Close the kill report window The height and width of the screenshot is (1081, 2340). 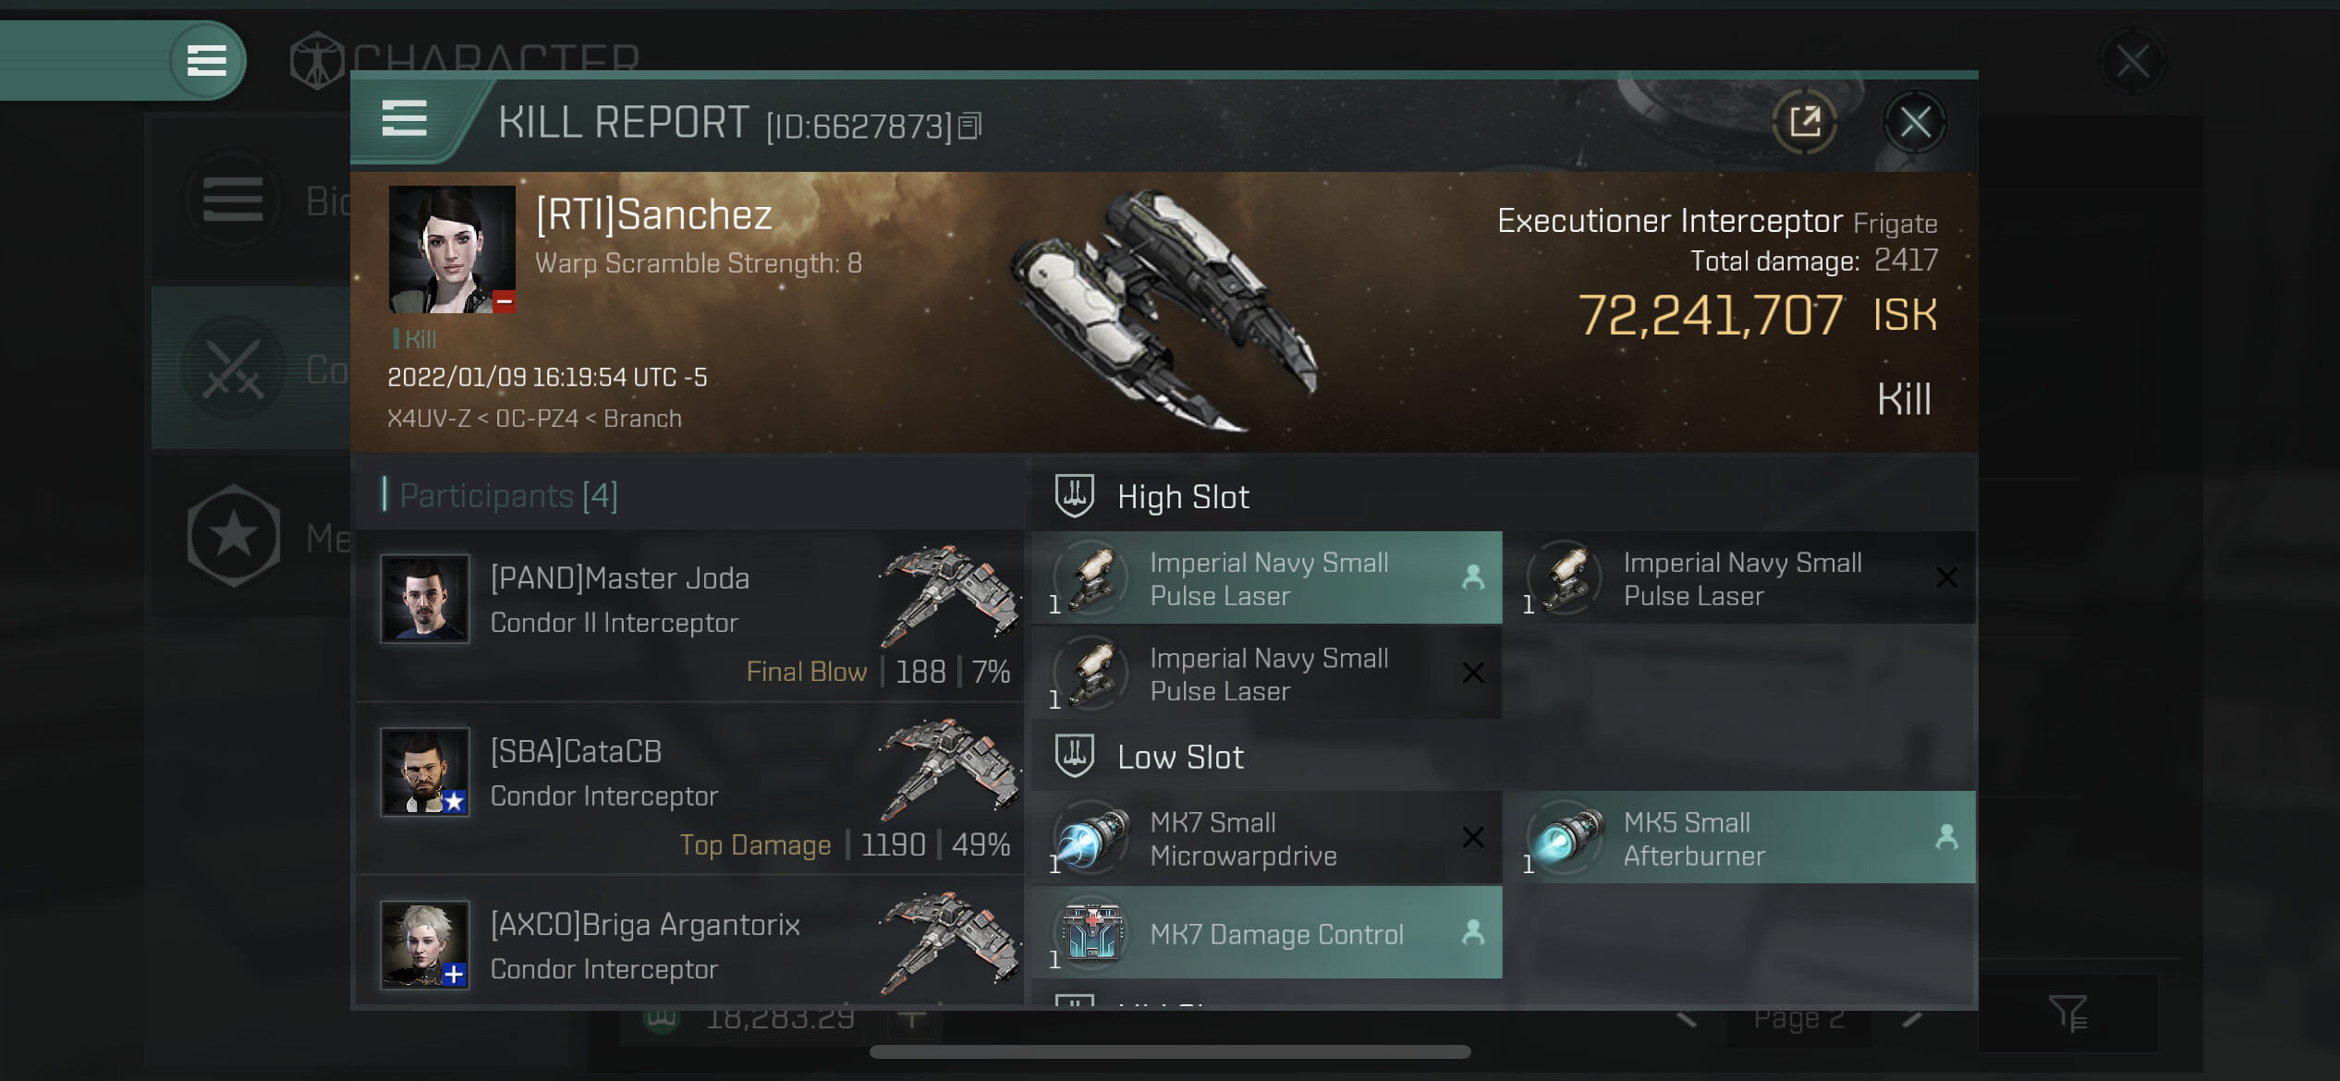click(1915, 122)
